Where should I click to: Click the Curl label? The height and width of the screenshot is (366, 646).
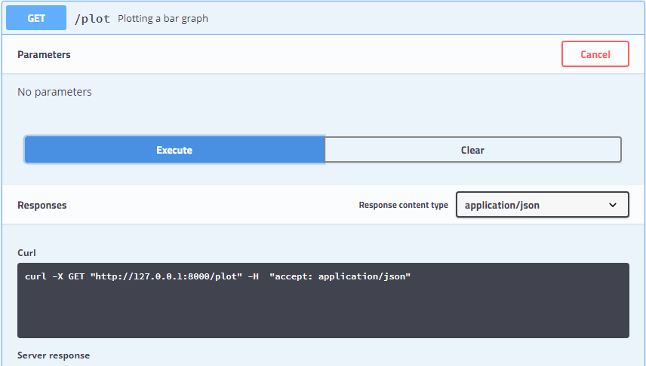(26, 252)
